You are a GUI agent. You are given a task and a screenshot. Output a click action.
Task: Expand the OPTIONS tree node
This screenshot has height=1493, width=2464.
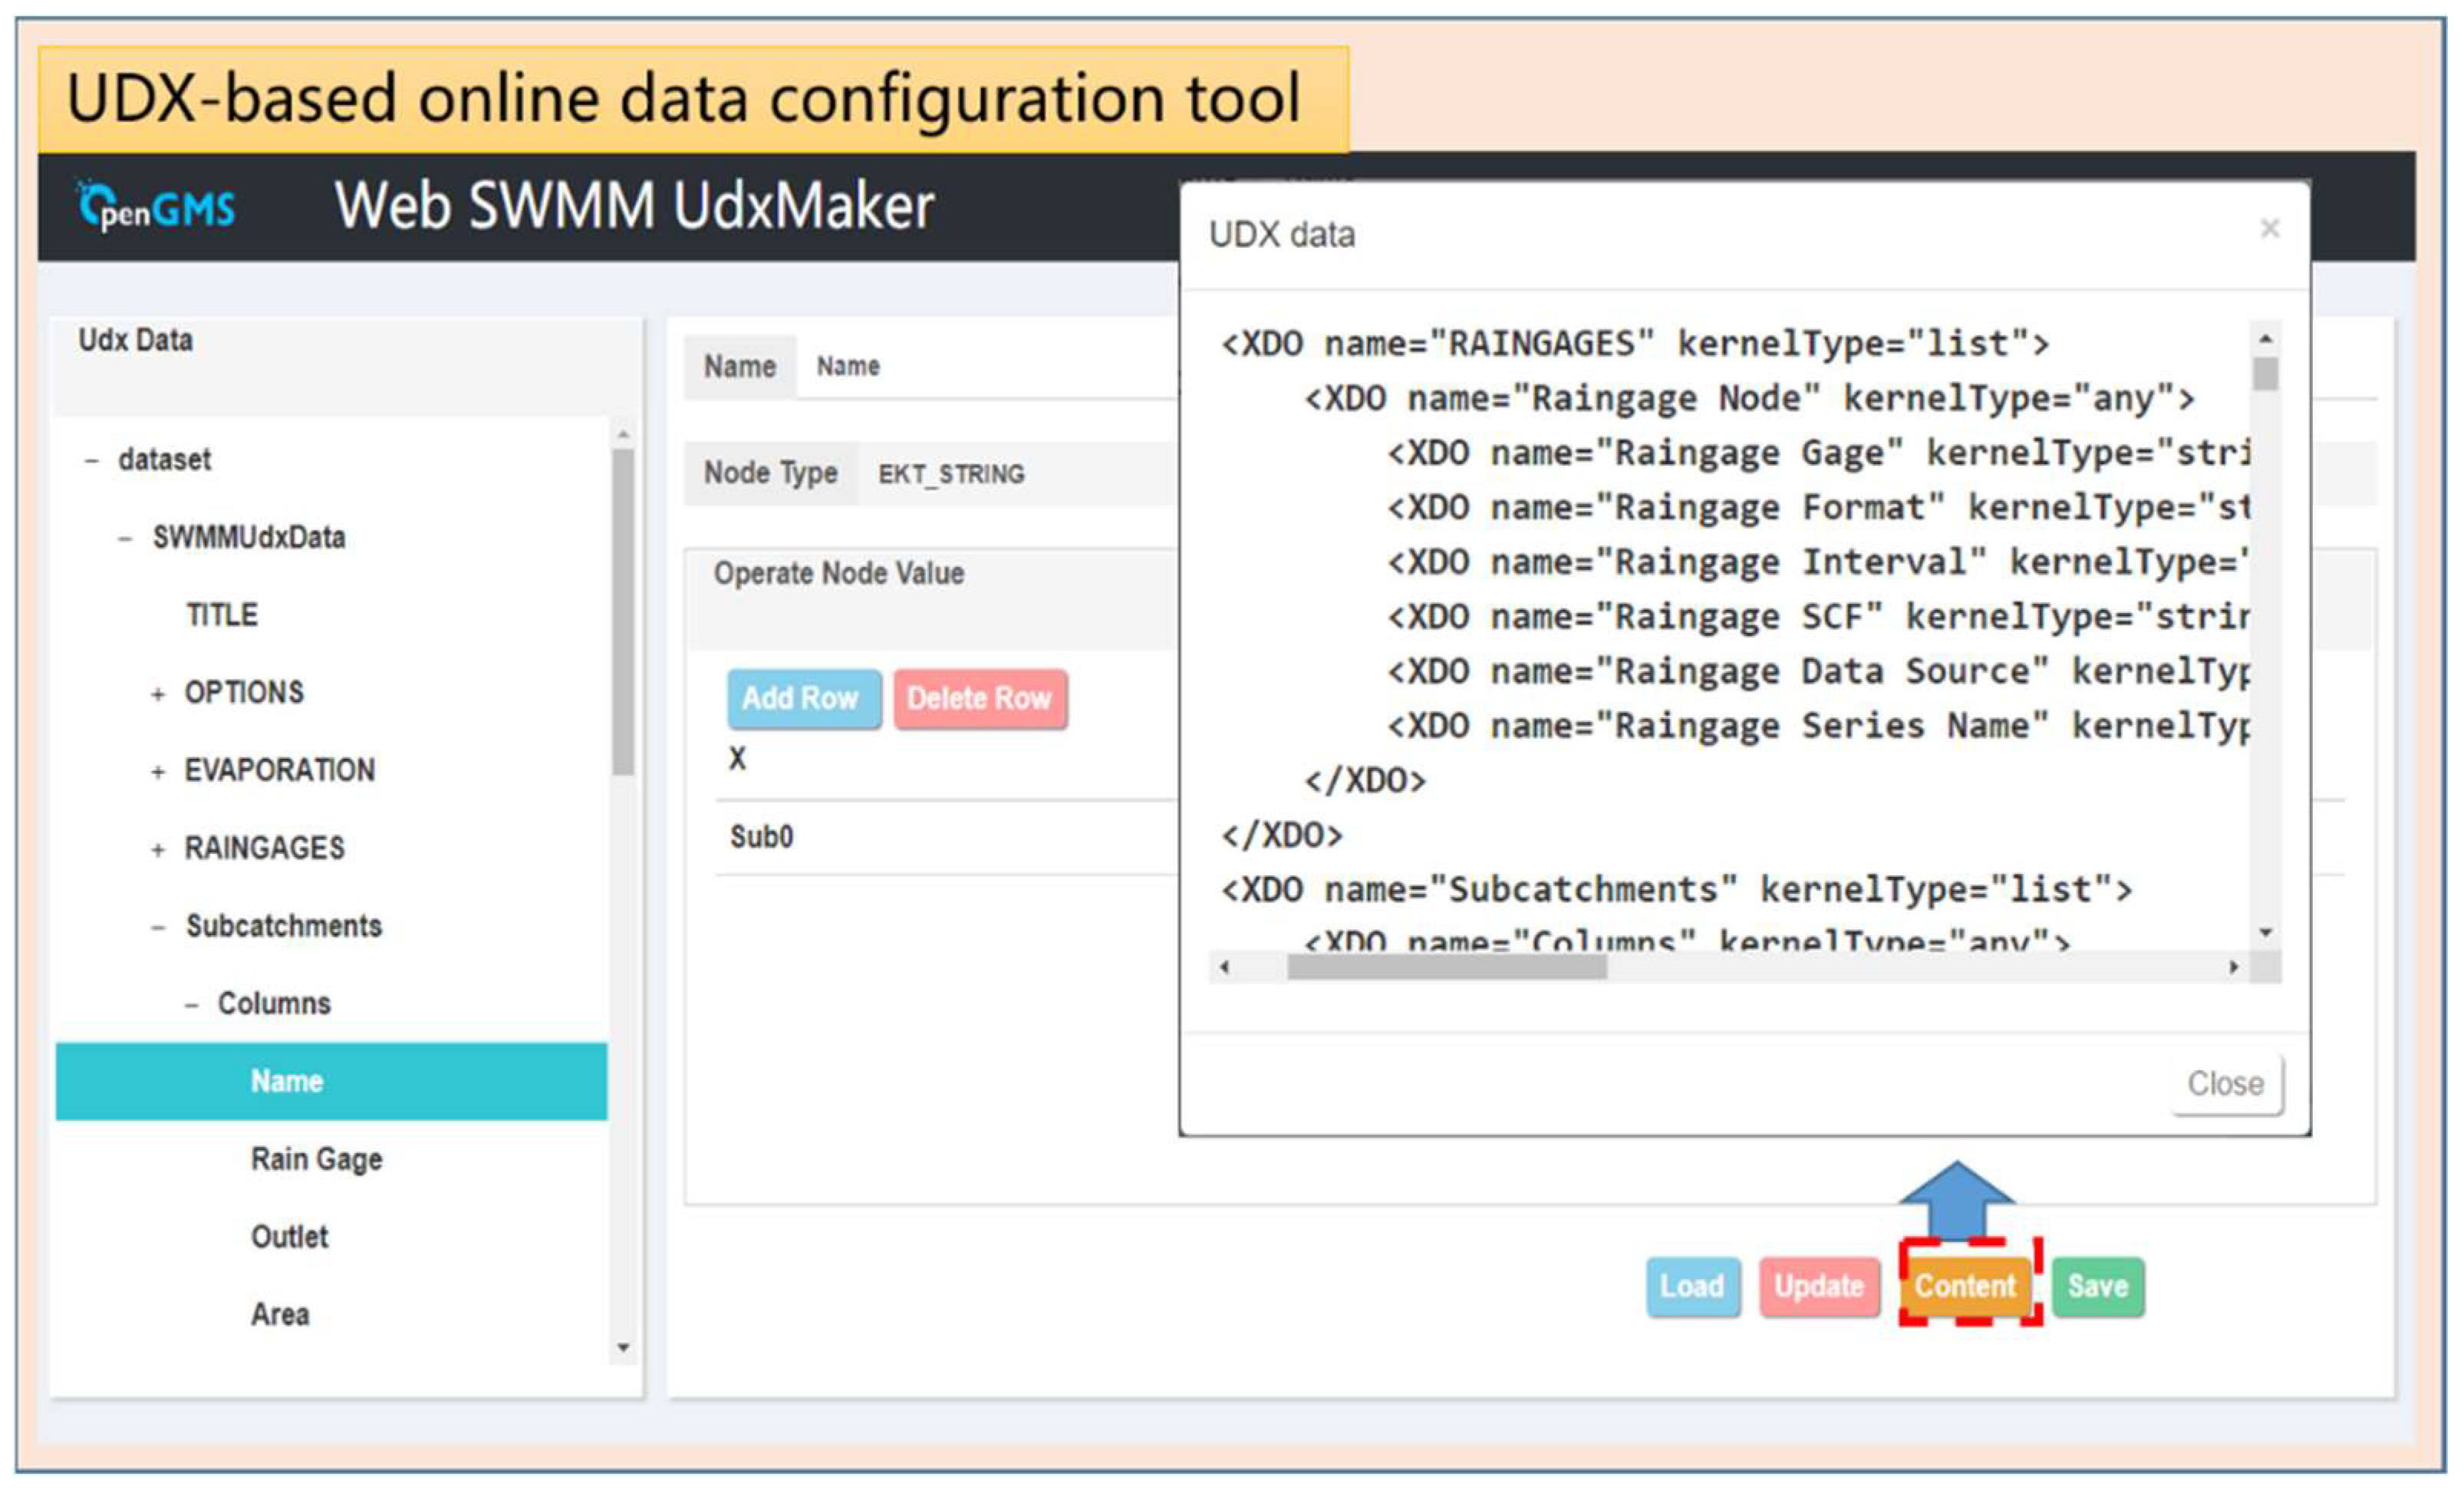(158, 694)
